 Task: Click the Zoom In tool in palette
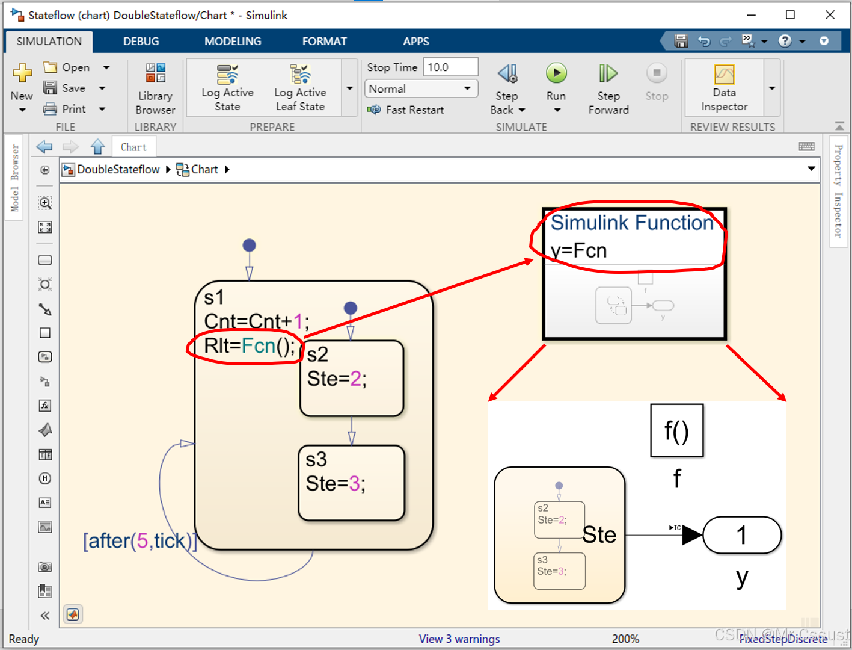(x=45, y=203)
